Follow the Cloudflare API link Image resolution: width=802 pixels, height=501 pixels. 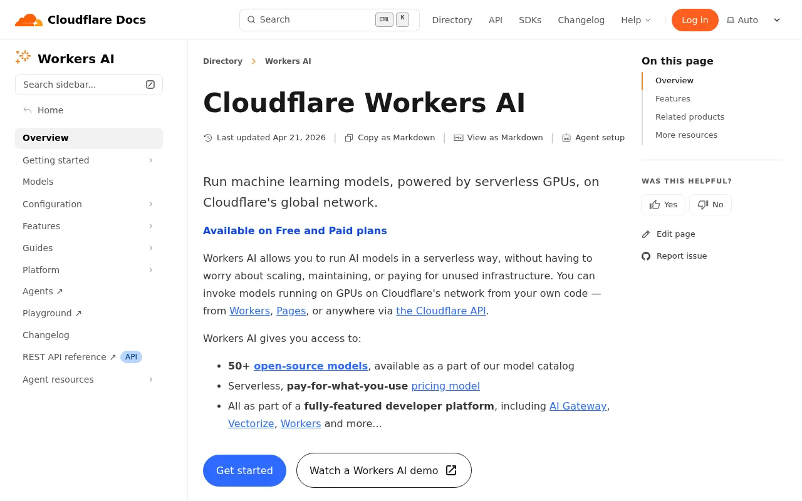click(x=441, y=311)
